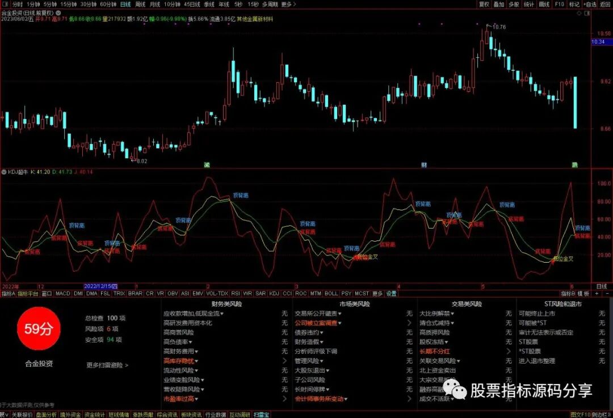Click the 日线 label at time axis end
Viewport: 613px width, 418px height.
[601, 286]
